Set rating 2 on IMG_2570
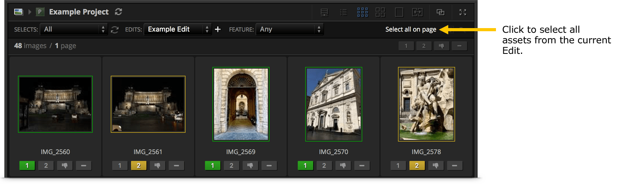The width and height of the screenshot is (618, 185). 324,165
